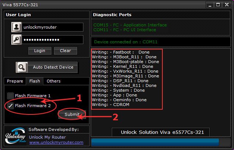Switch to the Prepare tab
This screenshot has height=150, width=234.
tap(15, 81)
